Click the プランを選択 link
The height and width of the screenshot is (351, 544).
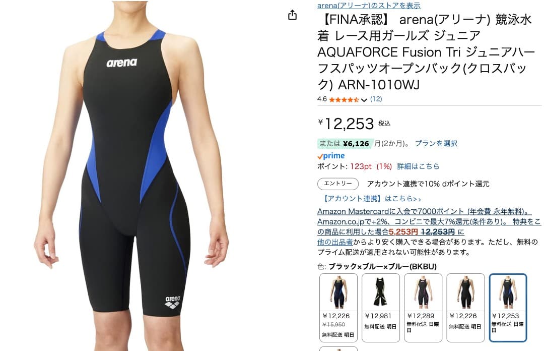(436, 143)
